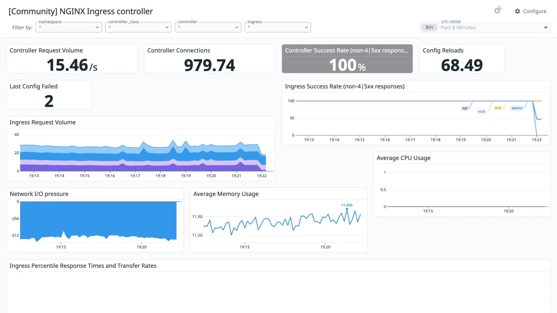Select the Average CPU Usage widget title
The width and height of the screenshot is (557, 313).
pos(404,158)
